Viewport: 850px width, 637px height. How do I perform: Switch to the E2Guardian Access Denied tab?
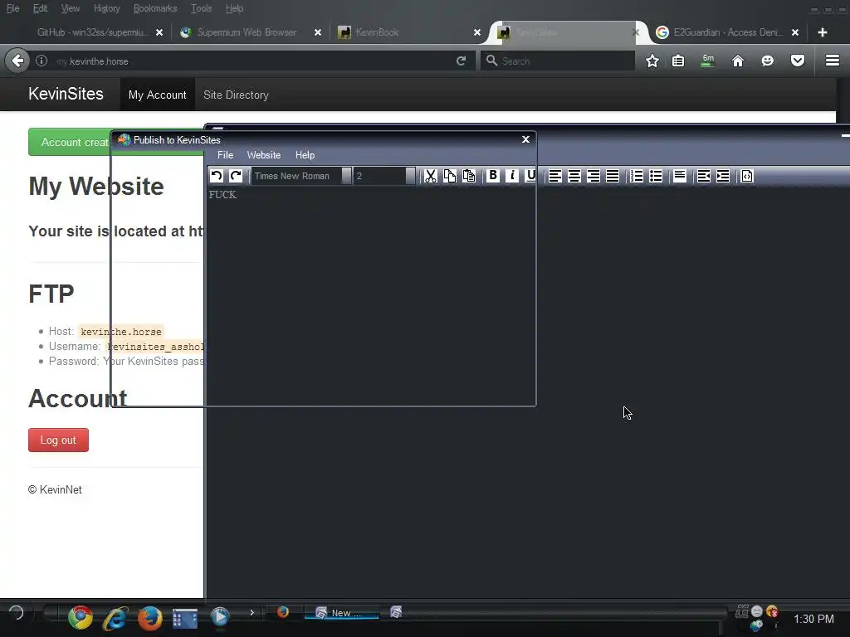(728, 32)
